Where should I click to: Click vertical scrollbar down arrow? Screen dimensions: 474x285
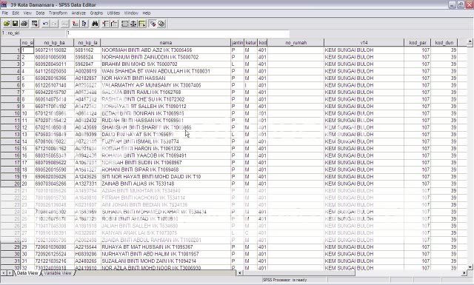pos(470,267)
